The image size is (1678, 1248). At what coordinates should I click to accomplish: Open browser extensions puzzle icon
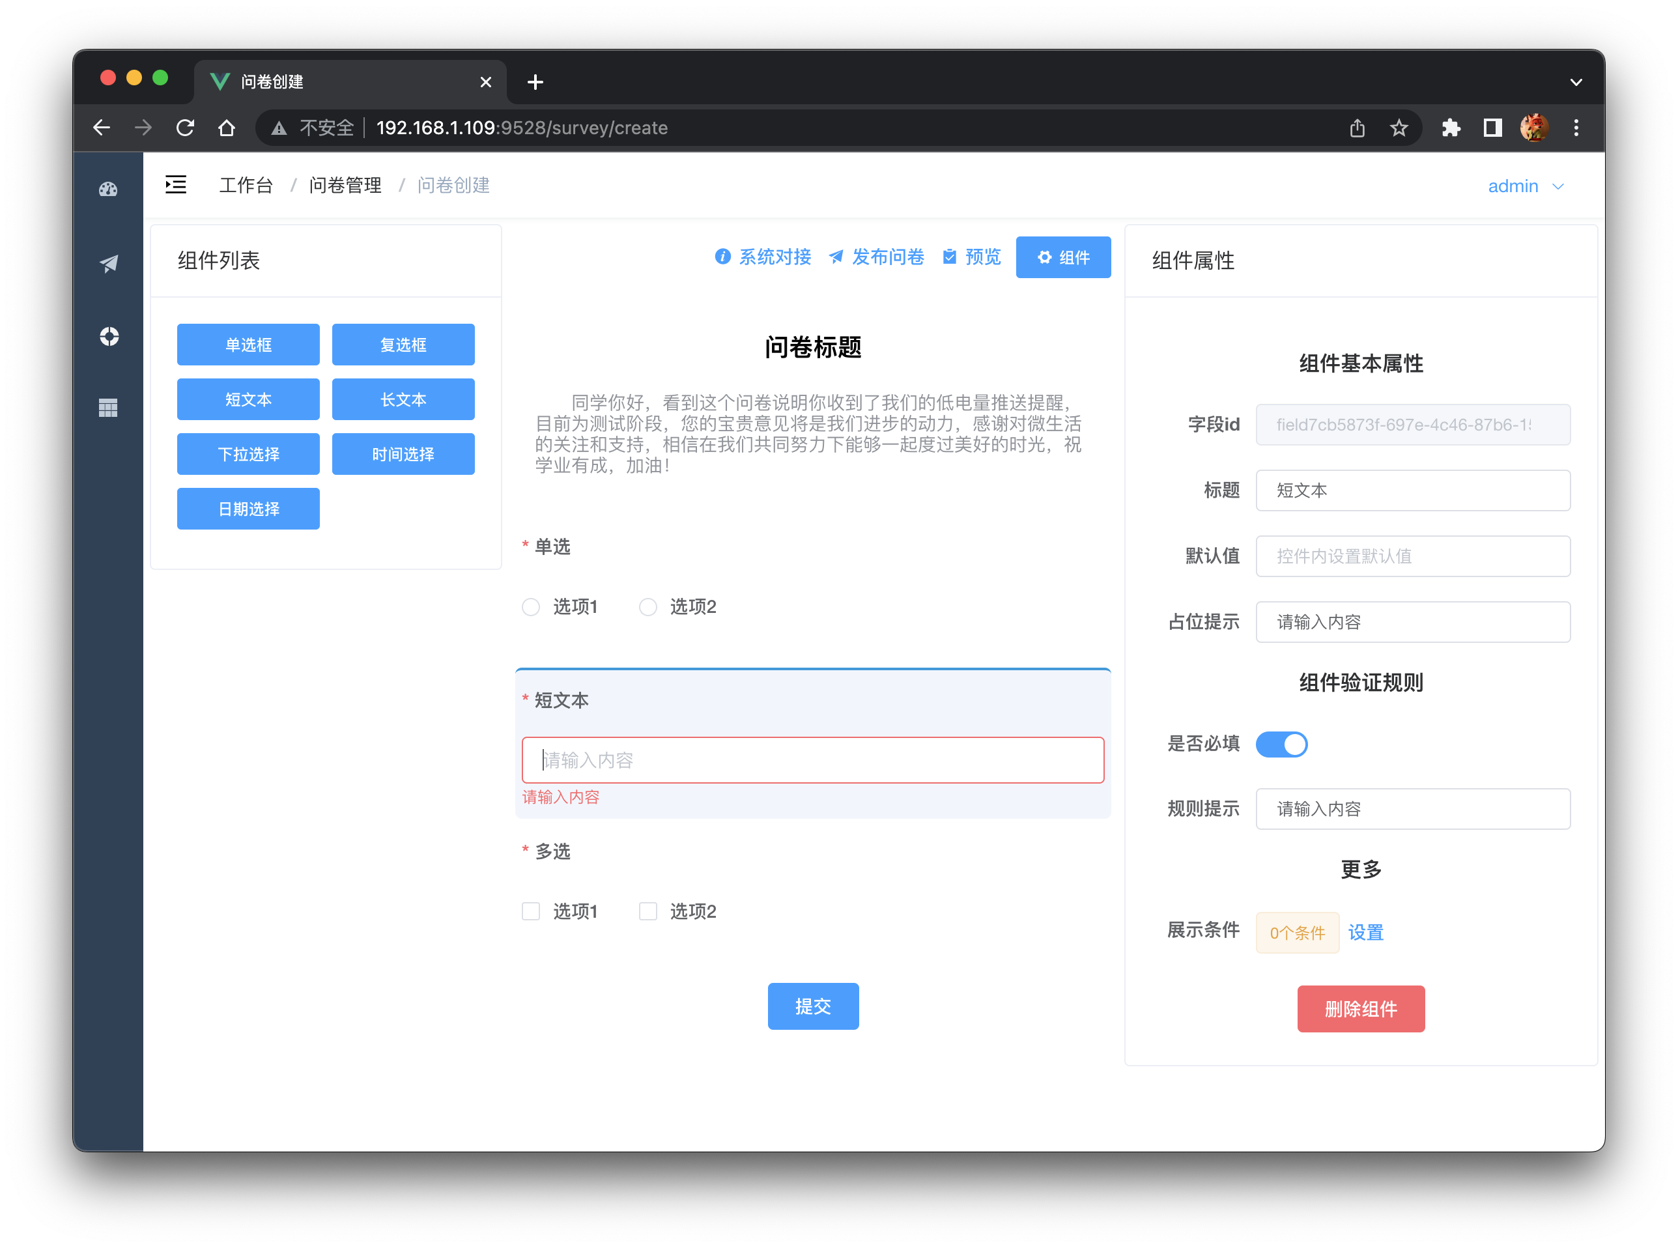point(1451,128)
